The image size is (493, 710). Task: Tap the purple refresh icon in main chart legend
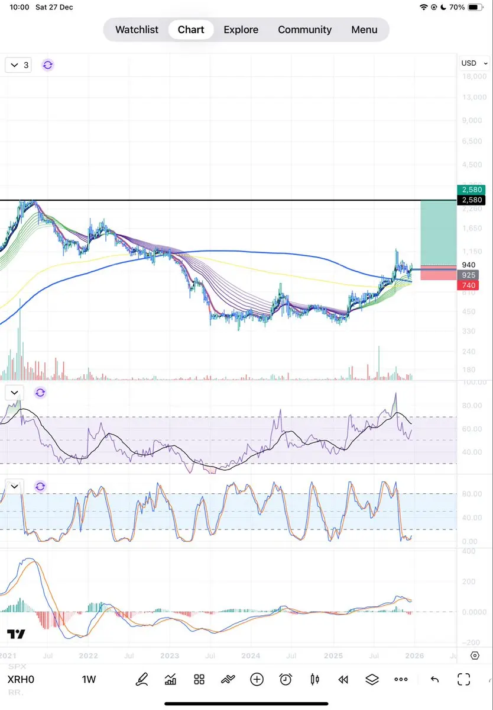[x=47, y=65]
